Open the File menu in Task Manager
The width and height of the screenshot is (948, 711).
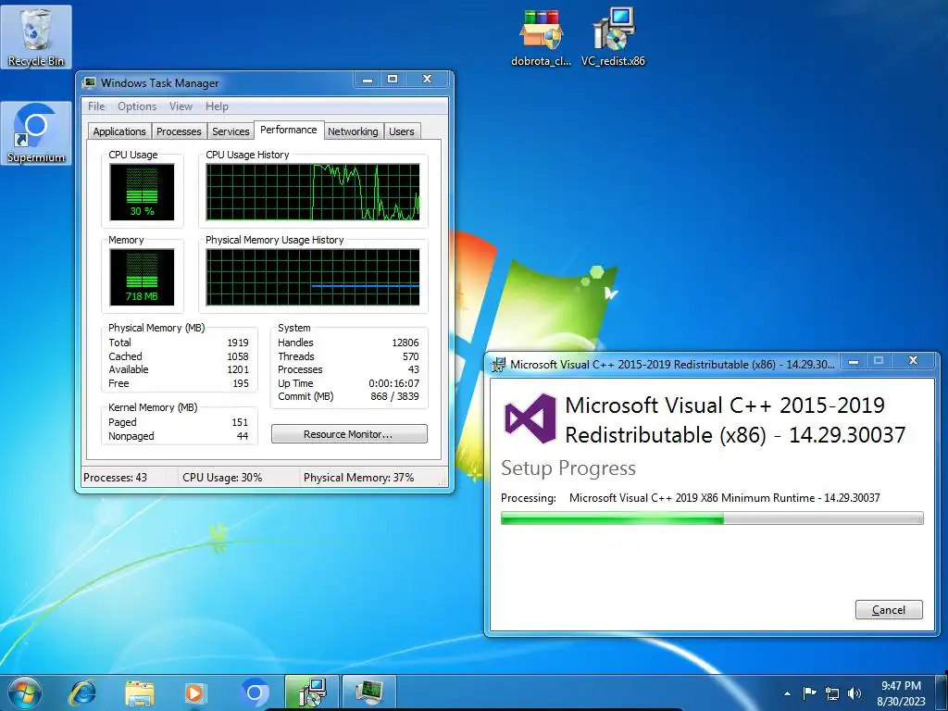96,106
